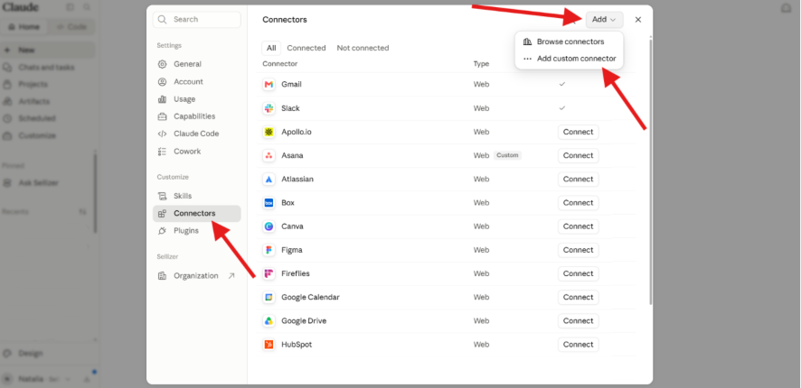This screenshot has height=388, width=801.
Task: Connect the Box connector
Action: 579,203
